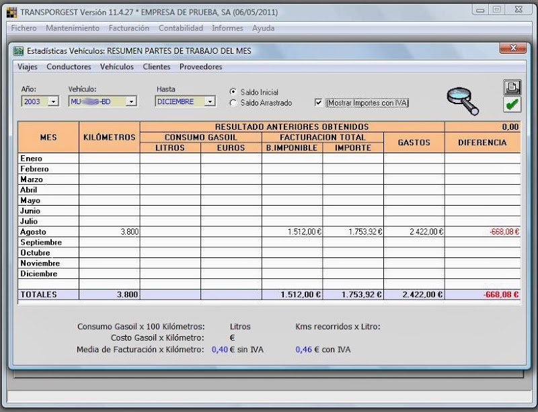Open the Informes menu in main window
The image size is (538, 412).
(227, 28)
